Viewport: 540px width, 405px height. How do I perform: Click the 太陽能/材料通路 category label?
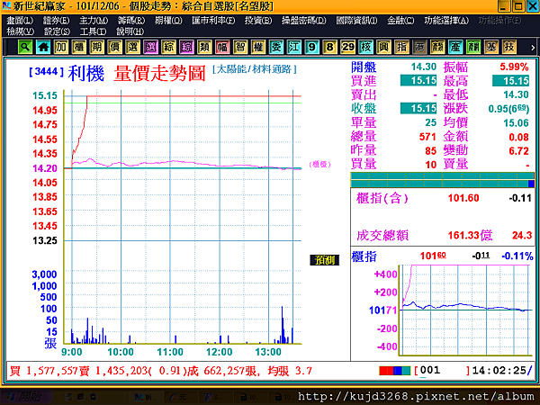254,69
